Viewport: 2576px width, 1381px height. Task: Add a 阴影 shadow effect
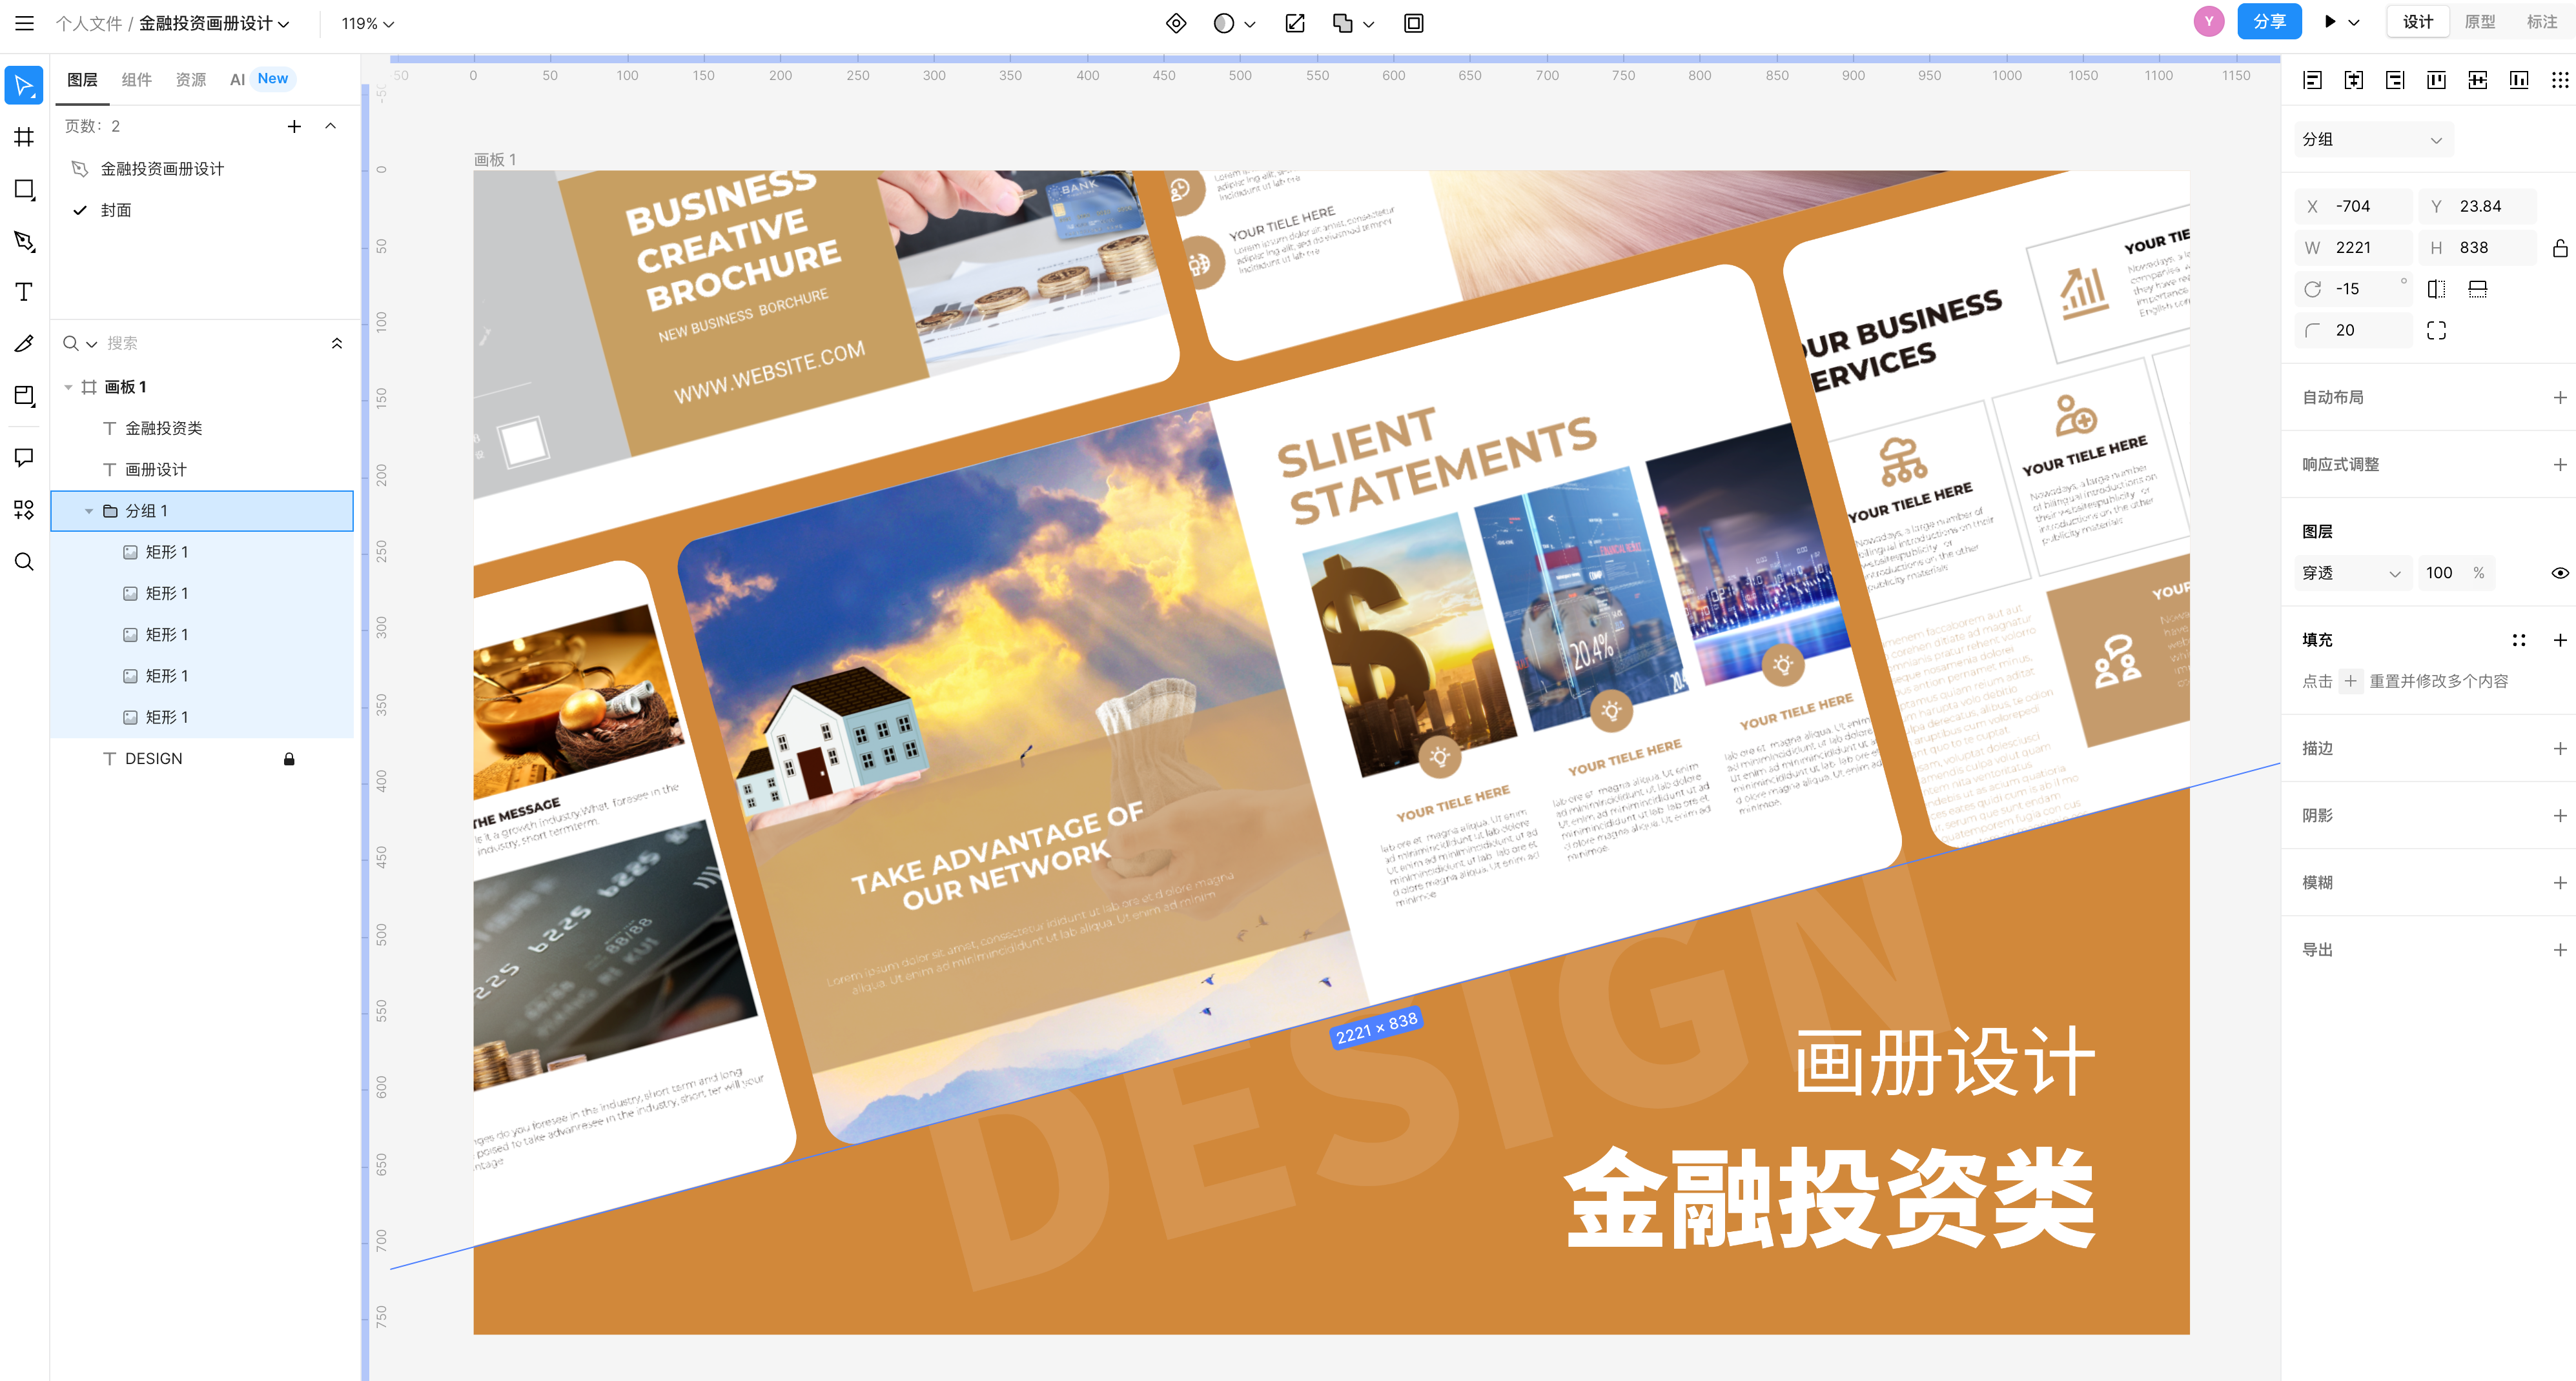tap(2559, 816)
